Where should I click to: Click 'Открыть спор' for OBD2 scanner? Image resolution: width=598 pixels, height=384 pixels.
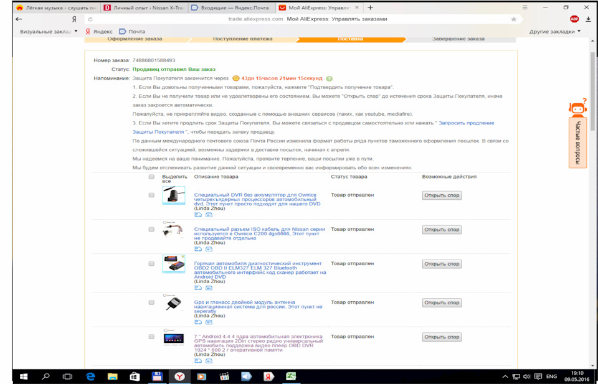(442, 264)
